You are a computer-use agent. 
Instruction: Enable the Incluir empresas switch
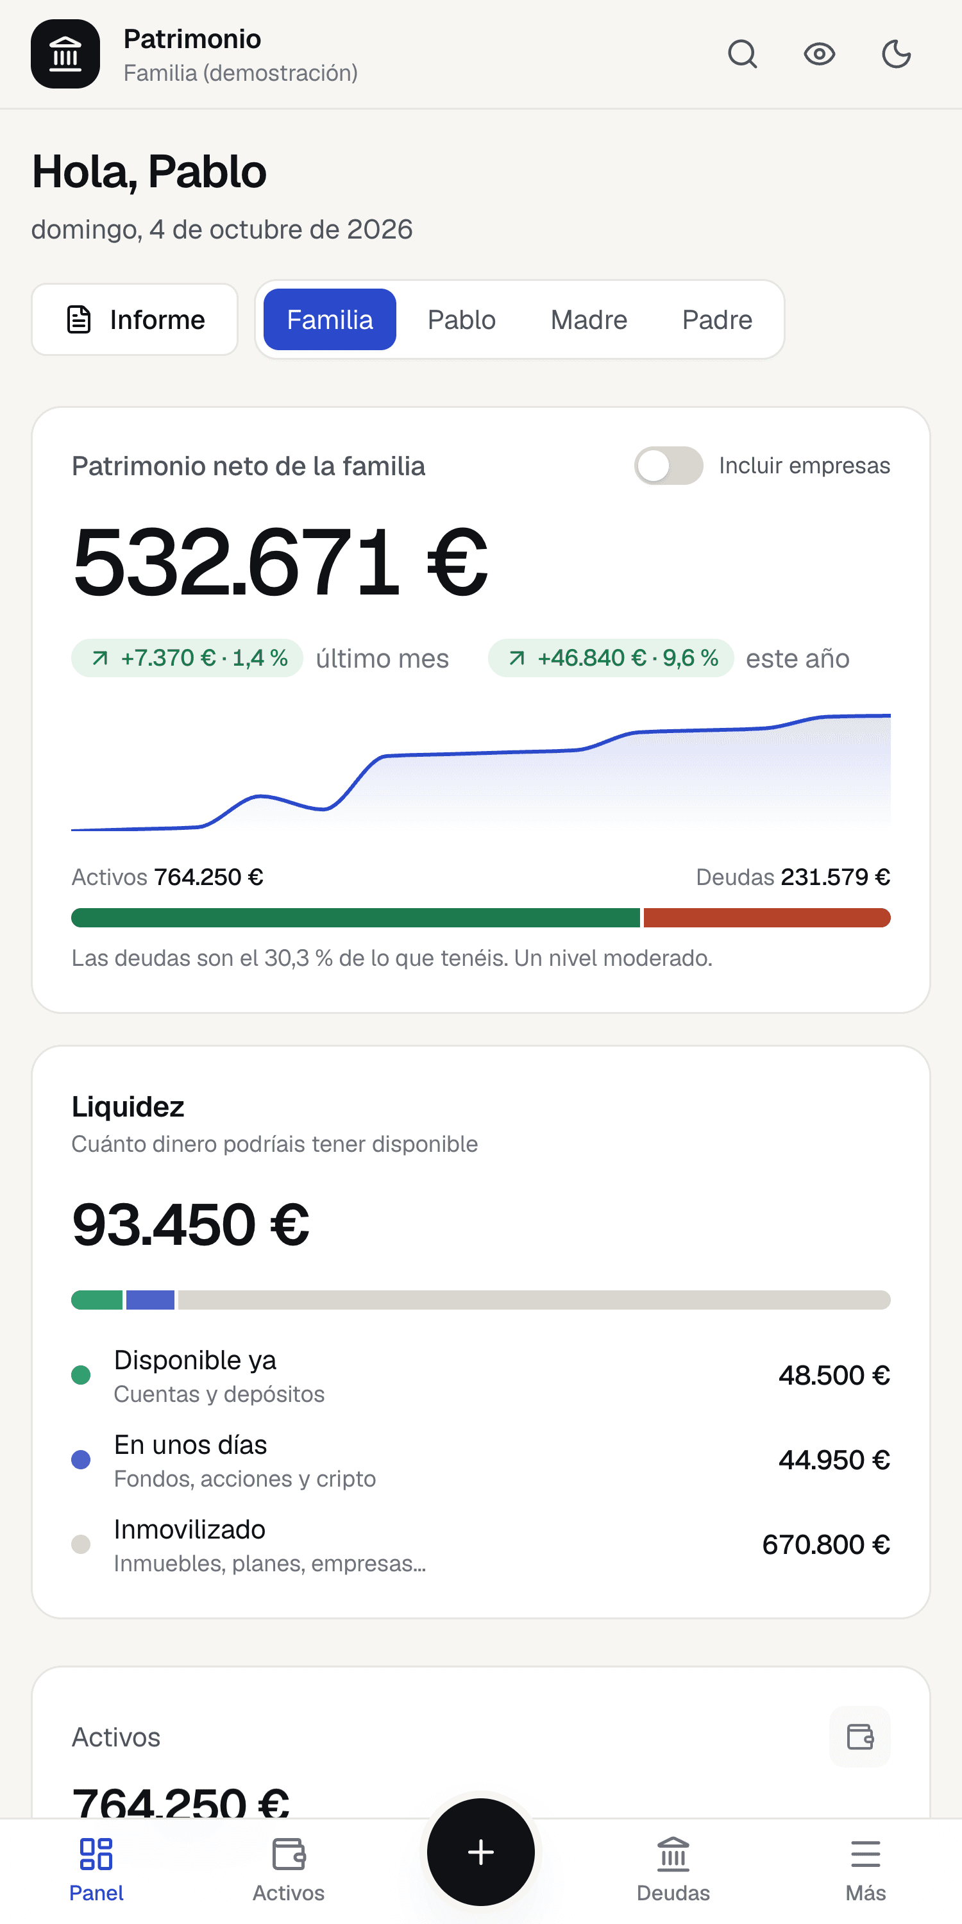668,466
